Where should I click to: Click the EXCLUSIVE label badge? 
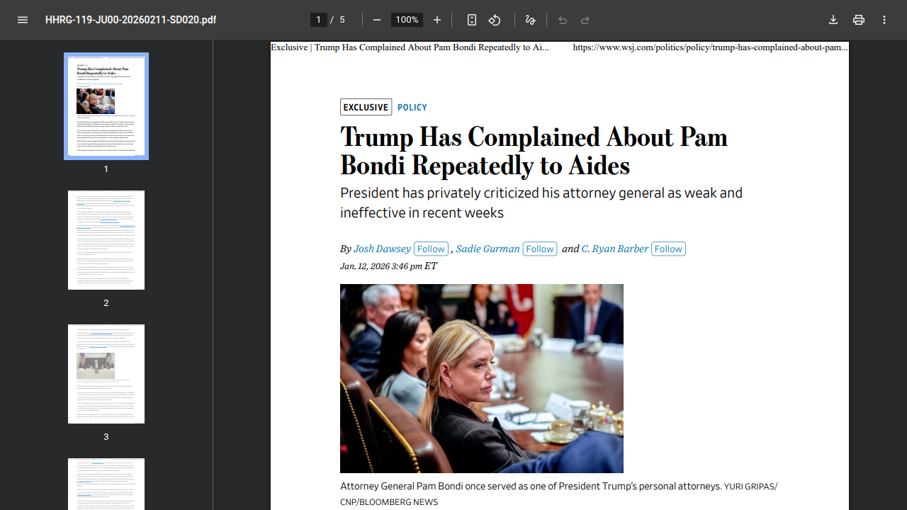366,107
